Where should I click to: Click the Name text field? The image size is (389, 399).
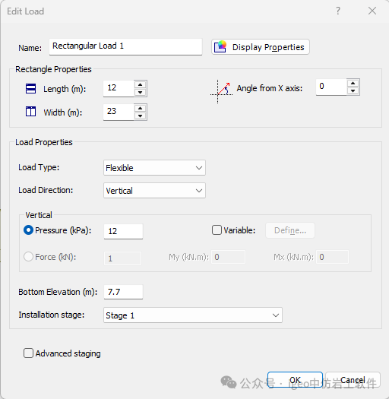point(125,46)
